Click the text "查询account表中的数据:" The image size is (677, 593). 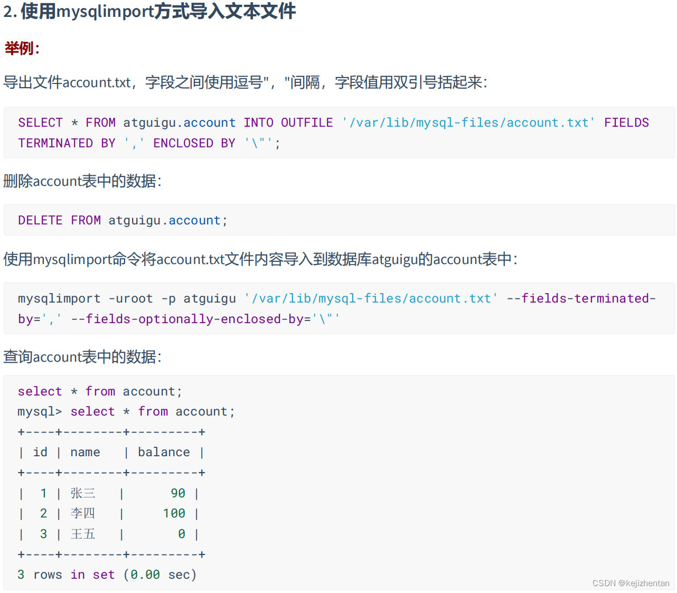click(x=82, y=357)
